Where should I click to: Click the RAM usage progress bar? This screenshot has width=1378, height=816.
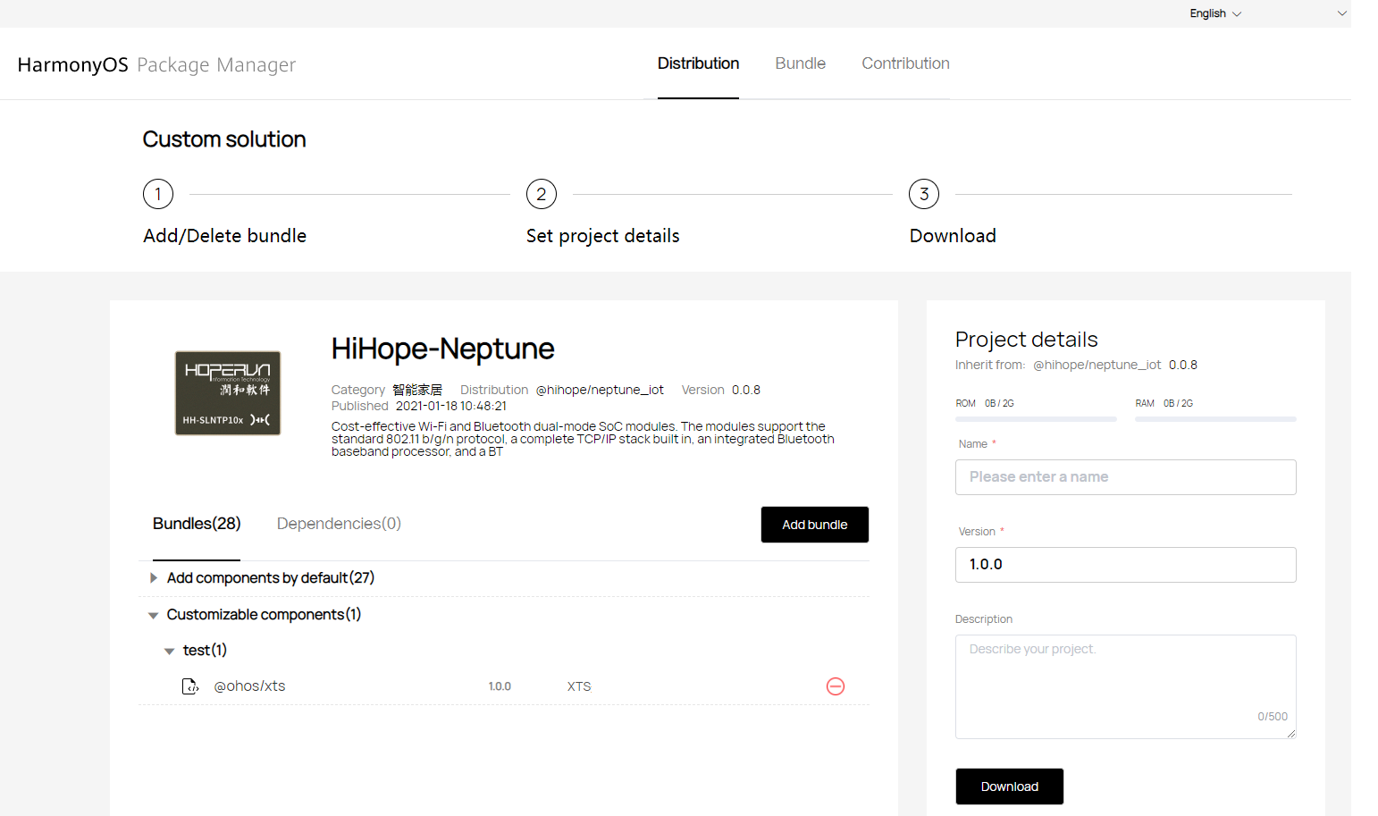coord(1215,419)
